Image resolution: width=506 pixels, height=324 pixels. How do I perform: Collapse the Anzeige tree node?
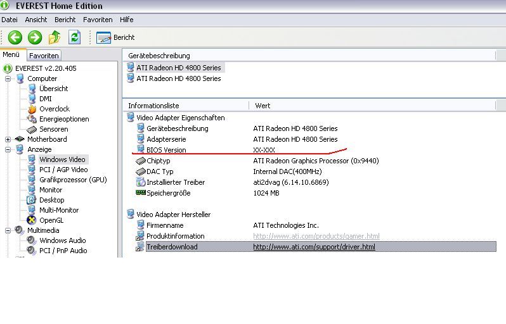pyautogui.click(x=8, y=149)
